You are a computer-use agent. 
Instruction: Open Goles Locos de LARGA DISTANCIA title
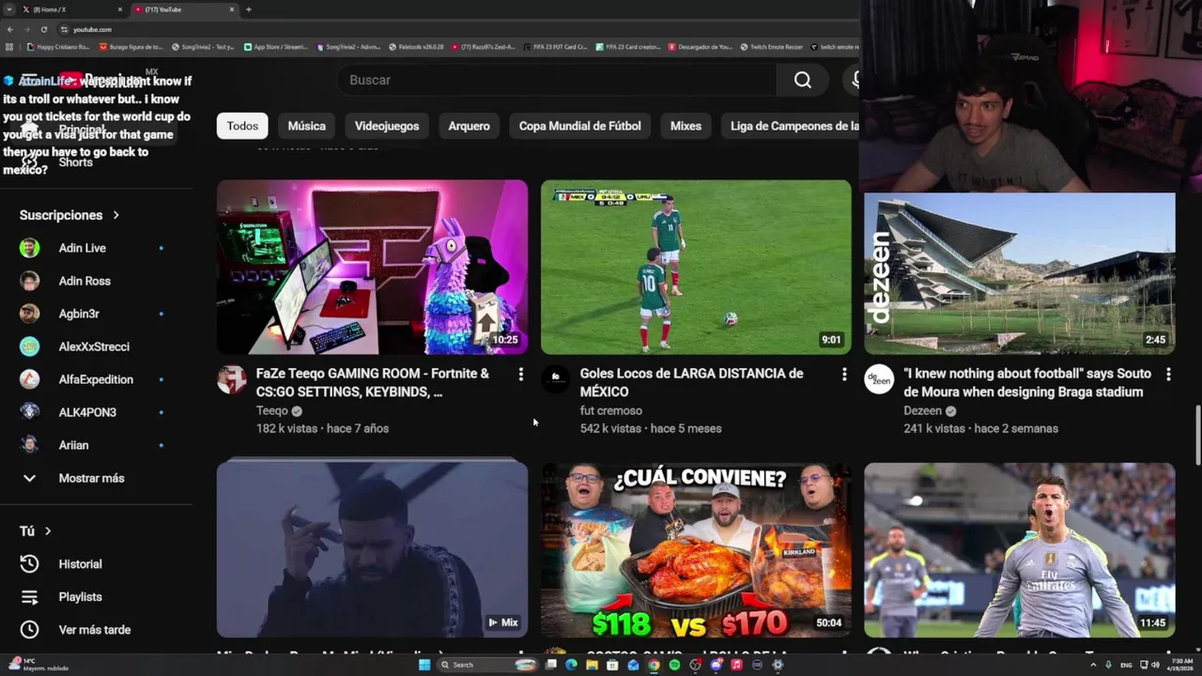(692, 382)
